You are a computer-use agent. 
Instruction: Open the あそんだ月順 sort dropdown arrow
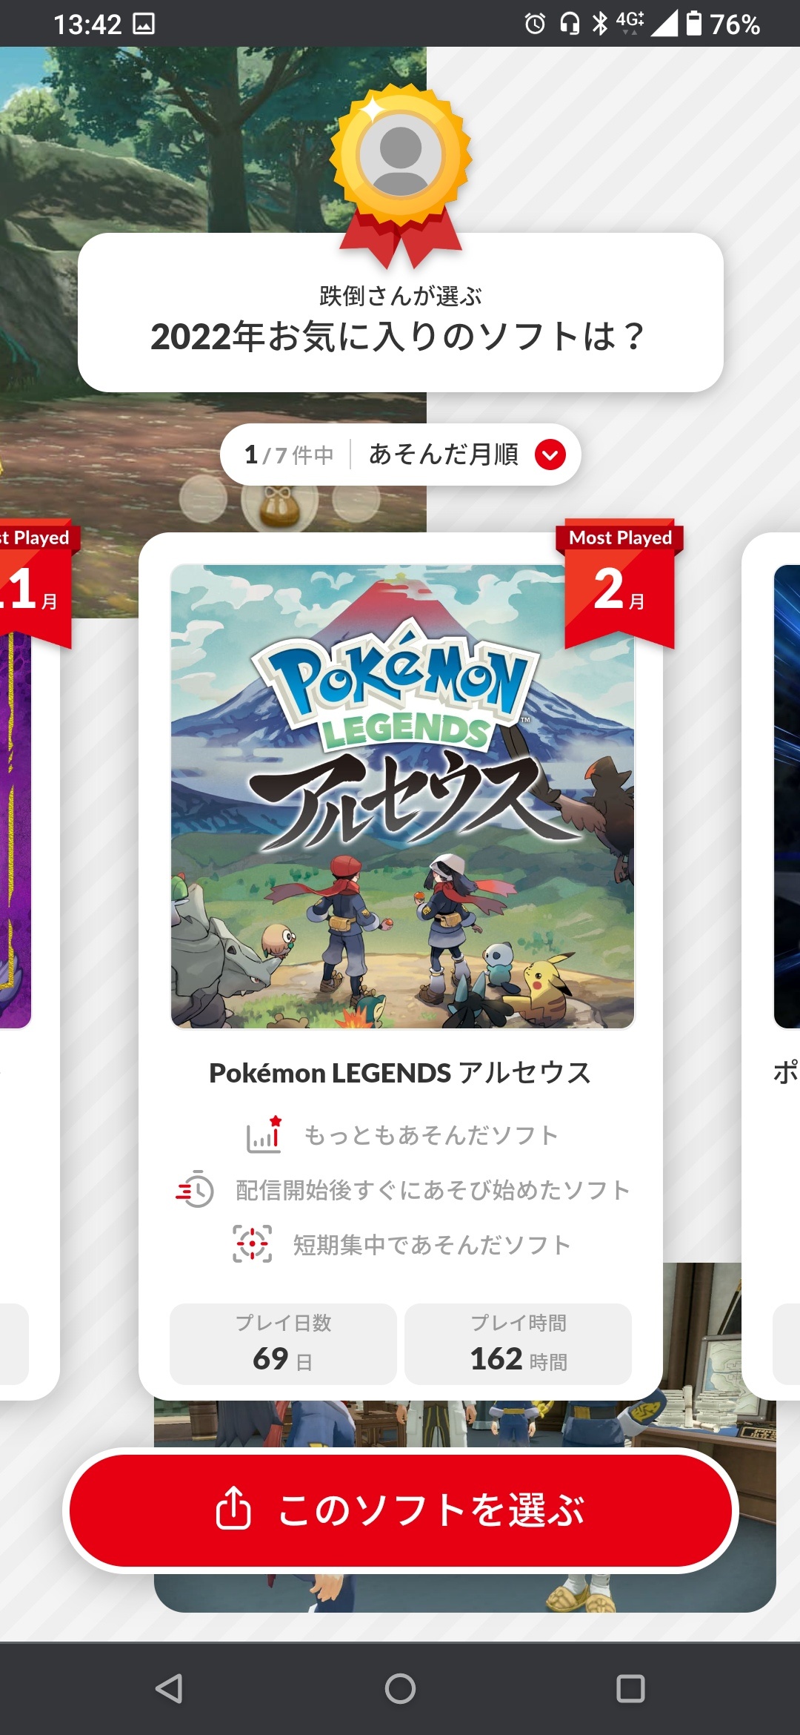550,455
